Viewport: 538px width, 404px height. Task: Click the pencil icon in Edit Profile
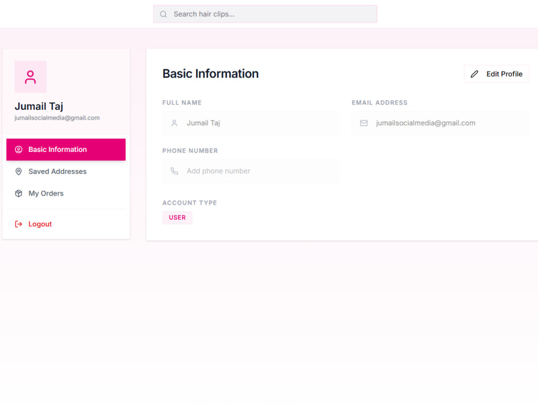tap(475, 74)
